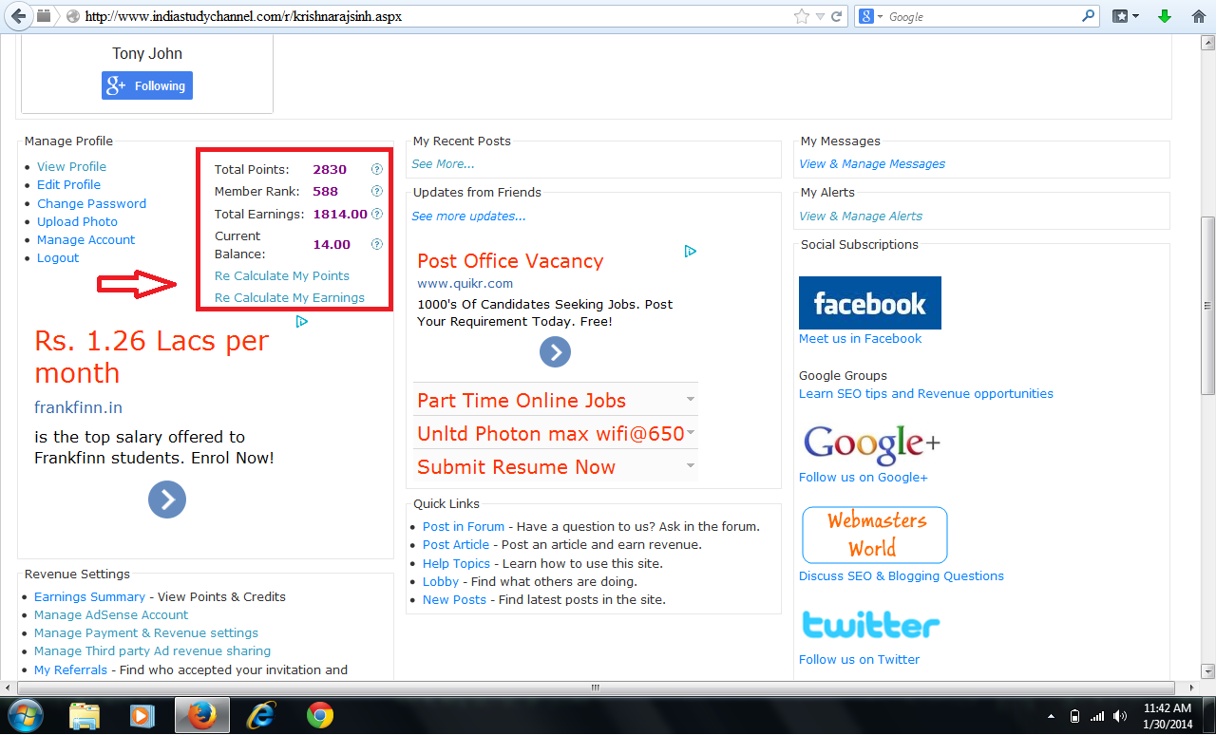Click search magnifier in Google box
Image resolution: width=1216 pixels, height=735 pixels.
[x=1089, y=16]
